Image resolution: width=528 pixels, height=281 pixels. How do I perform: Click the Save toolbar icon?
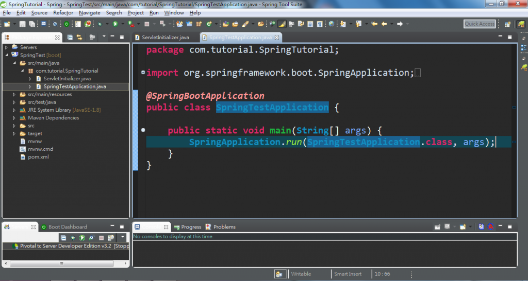22,24
